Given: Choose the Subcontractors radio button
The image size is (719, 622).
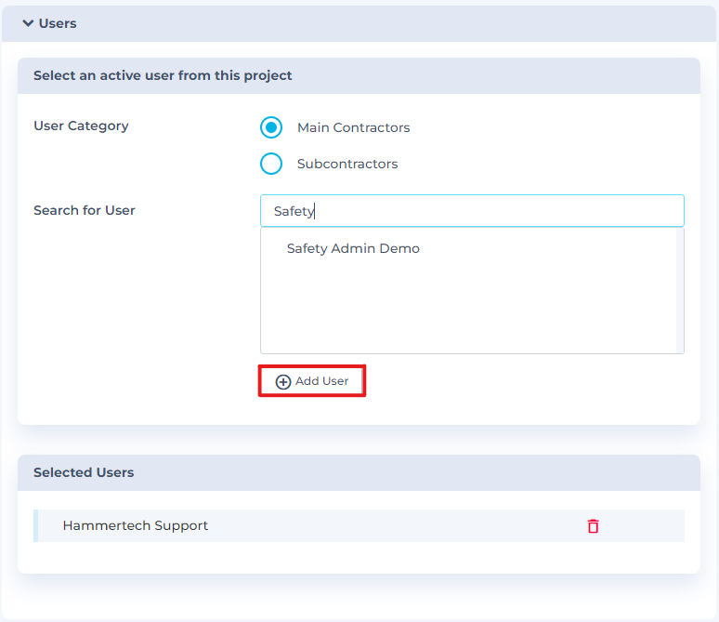Looking at the screenshot, I should click(x=271, y=164).
